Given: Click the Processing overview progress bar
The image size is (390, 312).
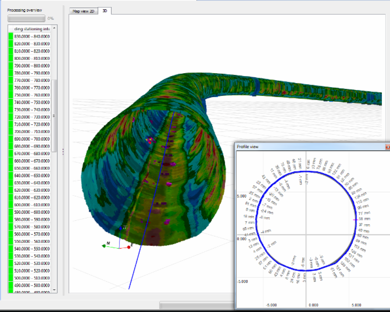Looking at the screenshot, I should coord(26,19).
